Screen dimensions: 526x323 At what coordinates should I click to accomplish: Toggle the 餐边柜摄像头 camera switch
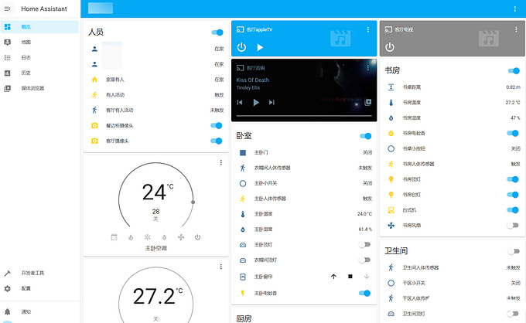click(x=217, y=126)
